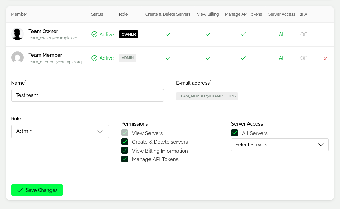Image resolution: width=340 pixels, height=209 pixels.
Task: Click the Server Access column header
Action: (x=282, y=14)
